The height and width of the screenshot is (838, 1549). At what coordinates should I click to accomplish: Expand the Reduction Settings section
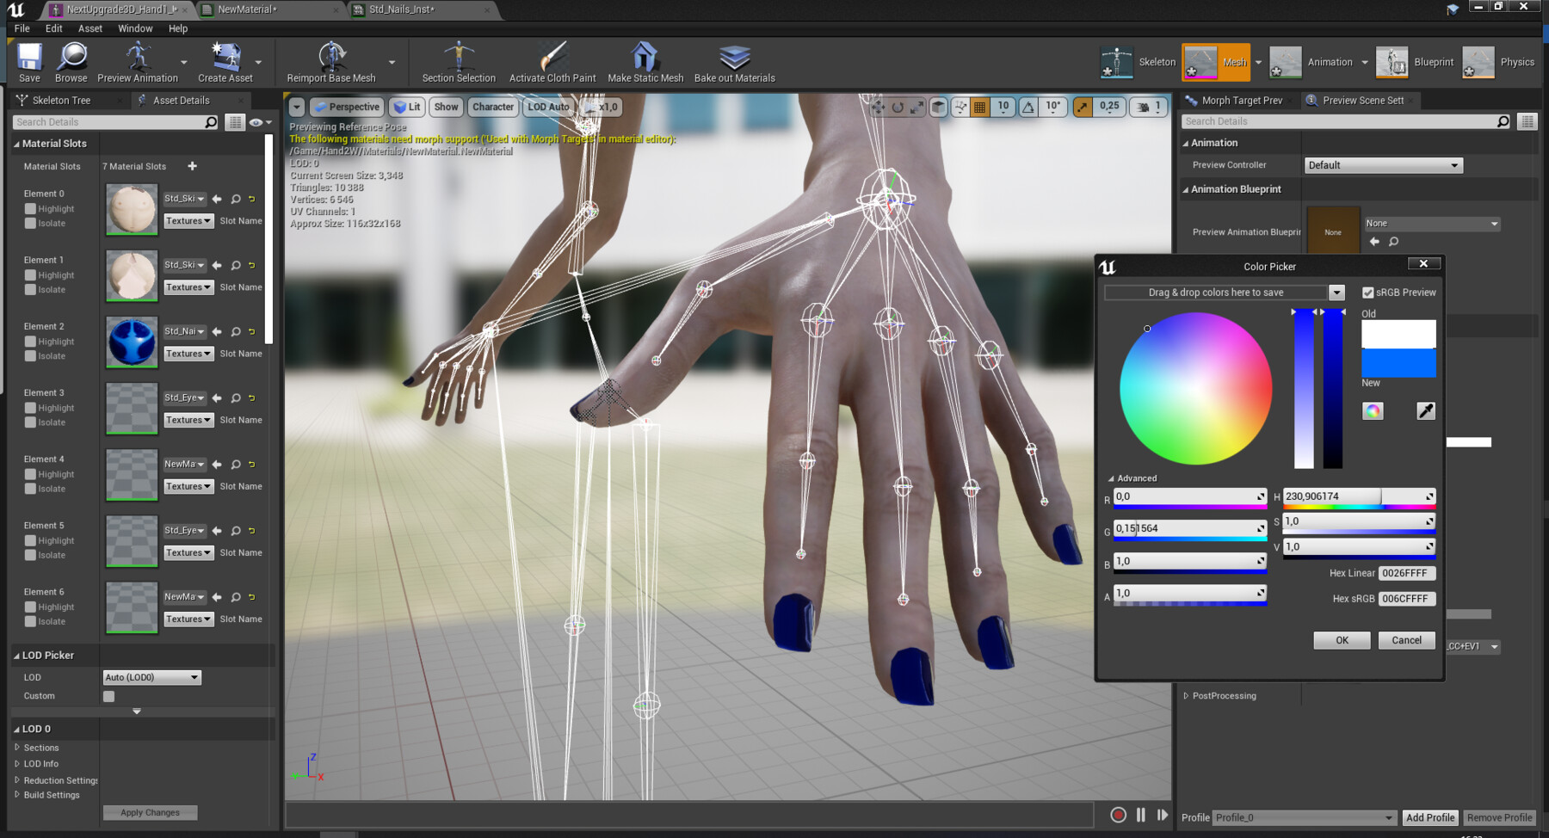tap(60, 779)
